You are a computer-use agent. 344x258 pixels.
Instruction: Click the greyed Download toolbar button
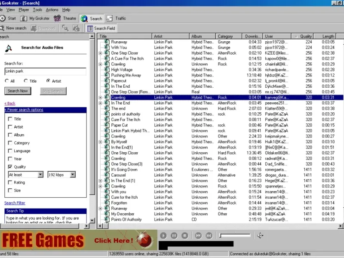43,28
